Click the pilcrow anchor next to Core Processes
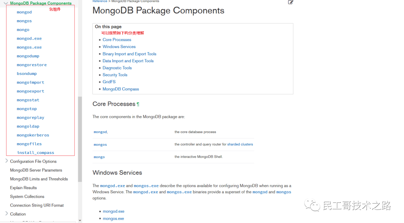This screenshot has width=404, height=223. coord(138,104)
